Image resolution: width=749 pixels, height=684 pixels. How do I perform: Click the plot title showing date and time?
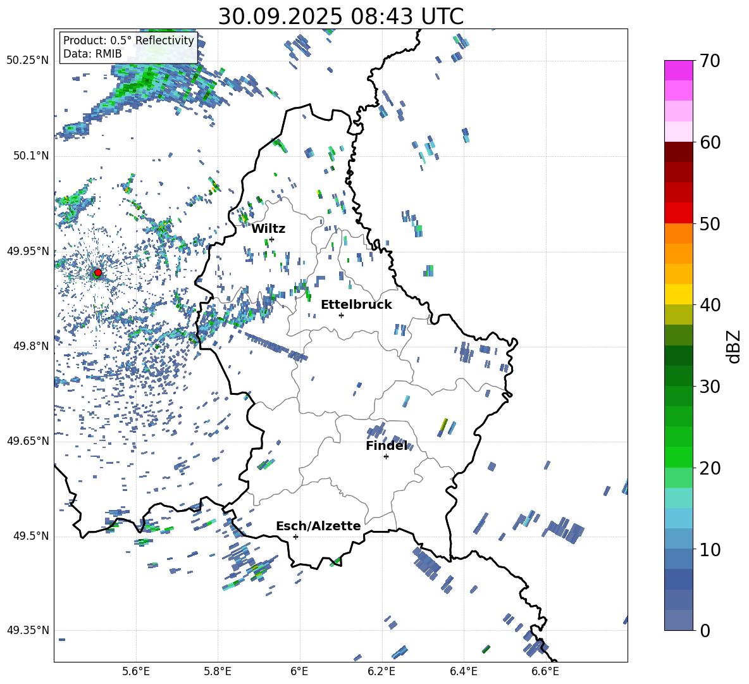click(340, 16)
